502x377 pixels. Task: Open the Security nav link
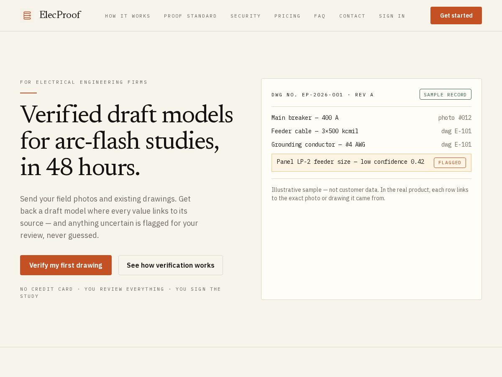(x=246, y=16)
